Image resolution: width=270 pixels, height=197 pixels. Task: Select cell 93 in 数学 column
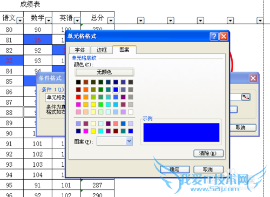point(38,60)
